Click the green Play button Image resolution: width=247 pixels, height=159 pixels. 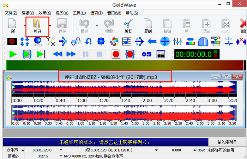(x=13, y=54)
